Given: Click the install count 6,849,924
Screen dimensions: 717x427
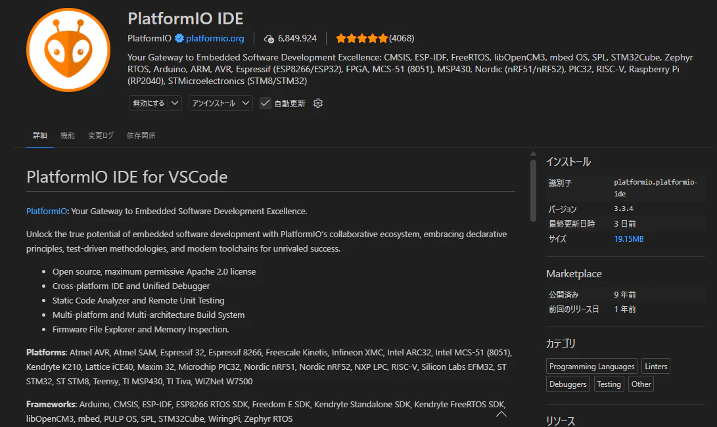Looking at the screenshot, I should 297,38.
